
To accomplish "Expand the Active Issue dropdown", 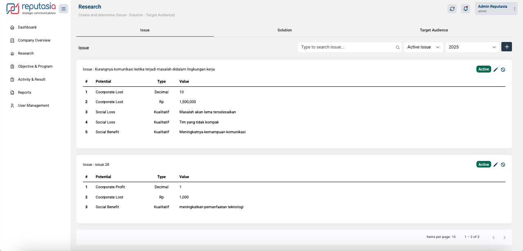I will [423, 47].
